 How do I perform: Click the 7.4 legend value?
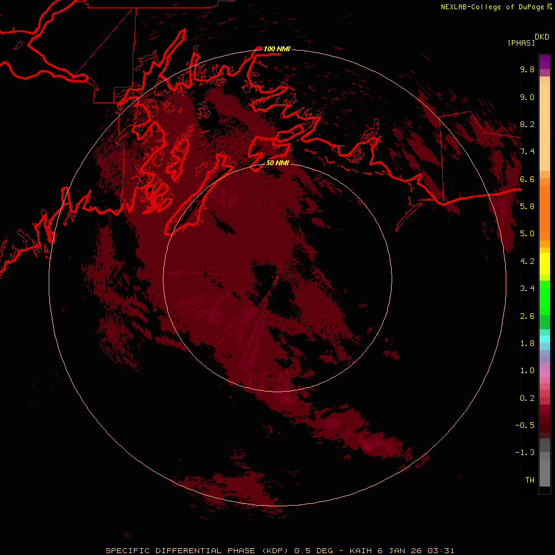[x=527, y=152]
